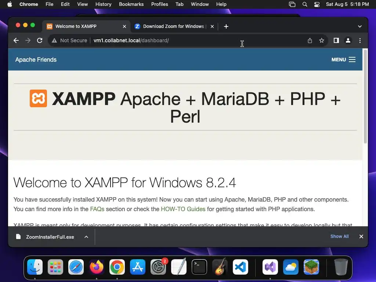Click the date and time in menu bar
376x282 pixels.
click(x=347, y=4)
